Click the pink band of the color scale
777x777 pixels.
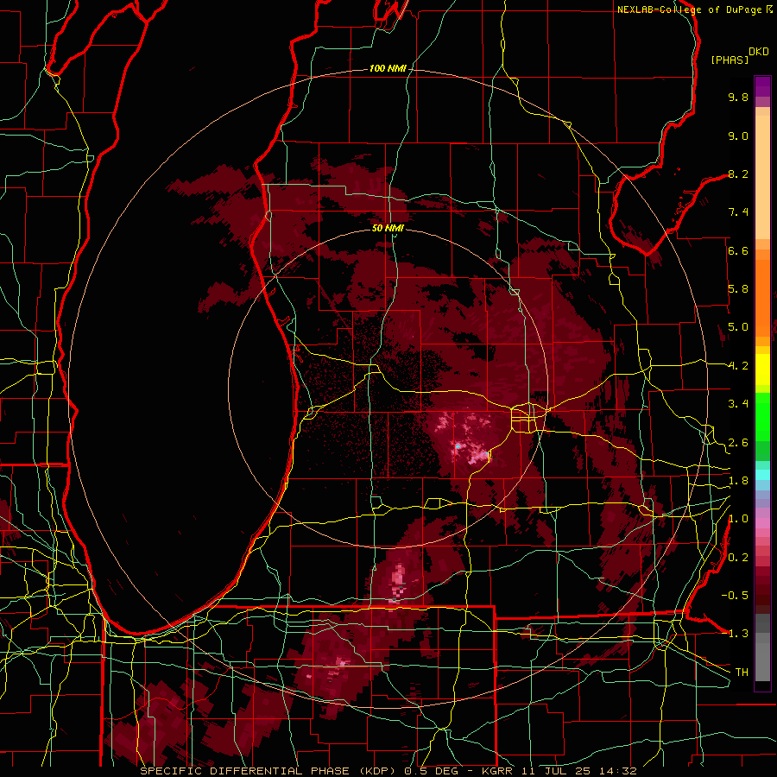point(762,524)
